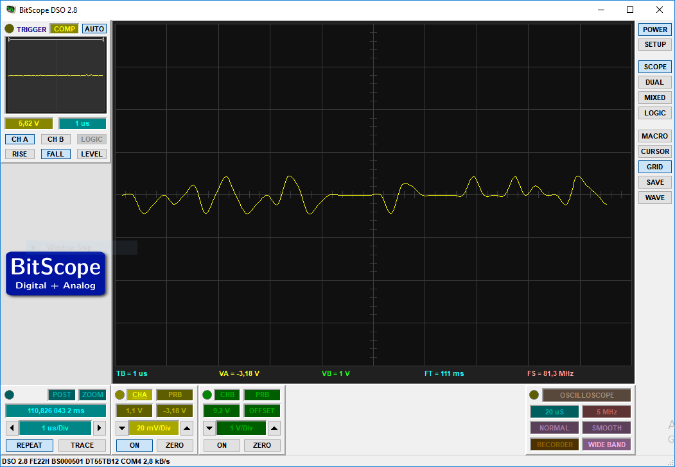Raise Channel B volts per division
The height and width of the screenshot is (467, 675).
(274, 428)
